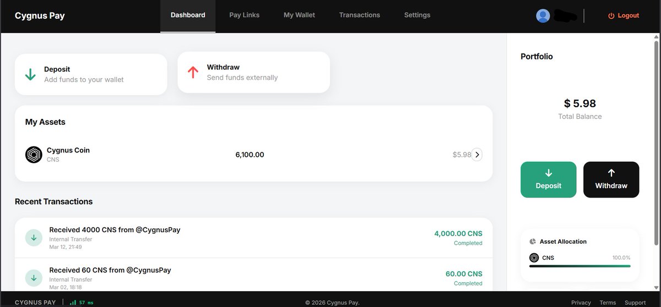The image size is (661, 307).
Task: Click the pie chart icon beside Asset Allocation
Action: click(533, 242)
